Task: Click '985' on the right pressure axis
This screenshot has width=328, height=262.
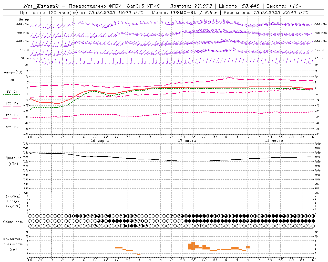Action: pyautogui.click(x=317, y=193)
